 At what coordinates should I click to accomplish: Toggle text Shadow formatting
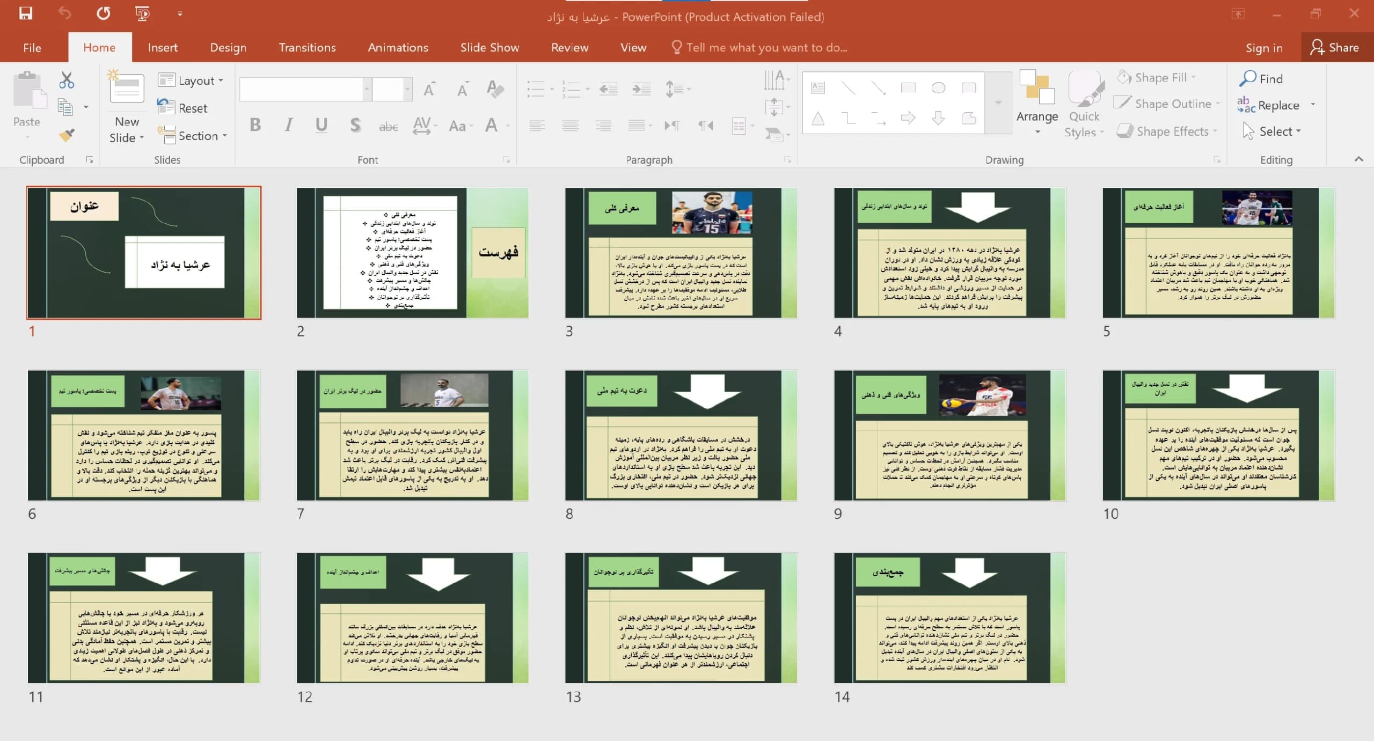[x=355, y=126]
